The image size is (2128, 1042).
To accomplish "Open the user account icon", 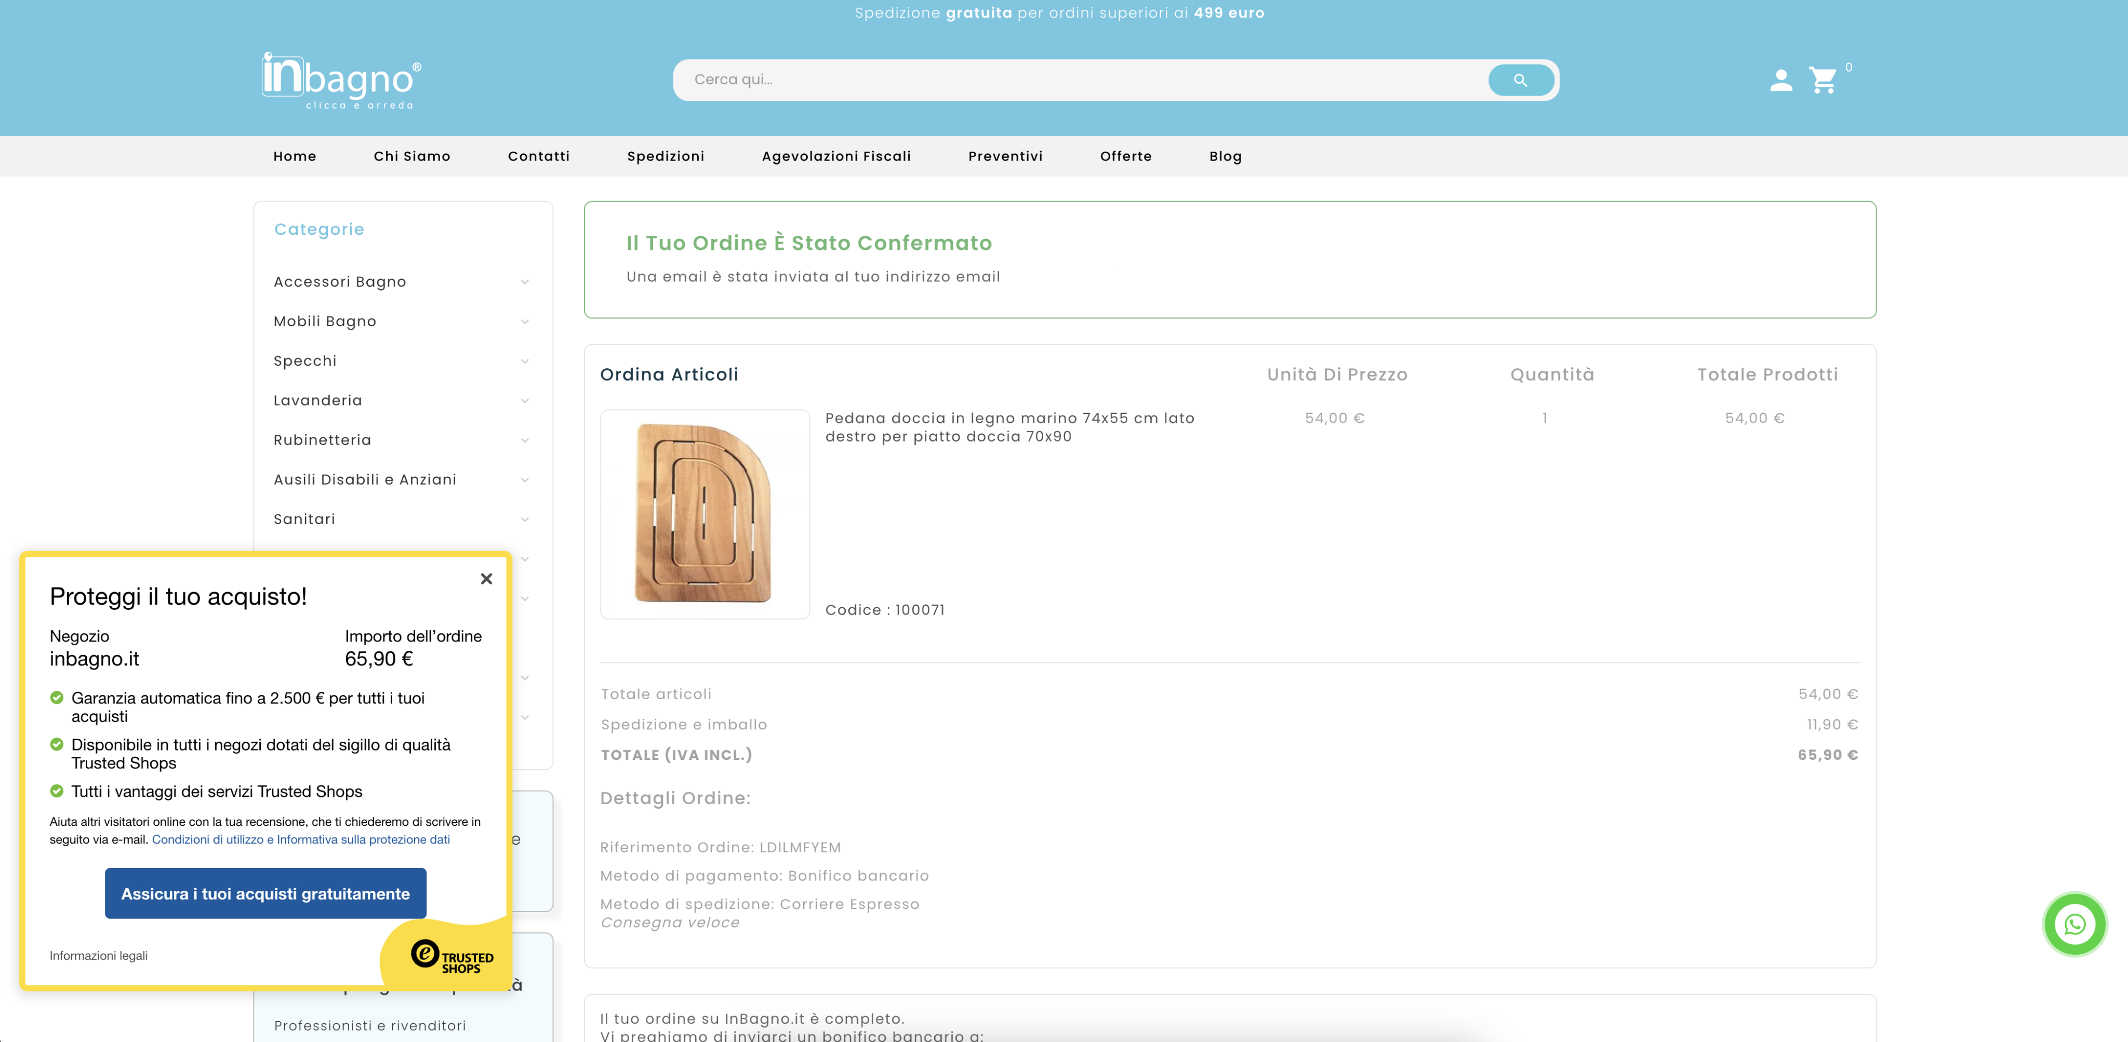I will click(1781, 80).
